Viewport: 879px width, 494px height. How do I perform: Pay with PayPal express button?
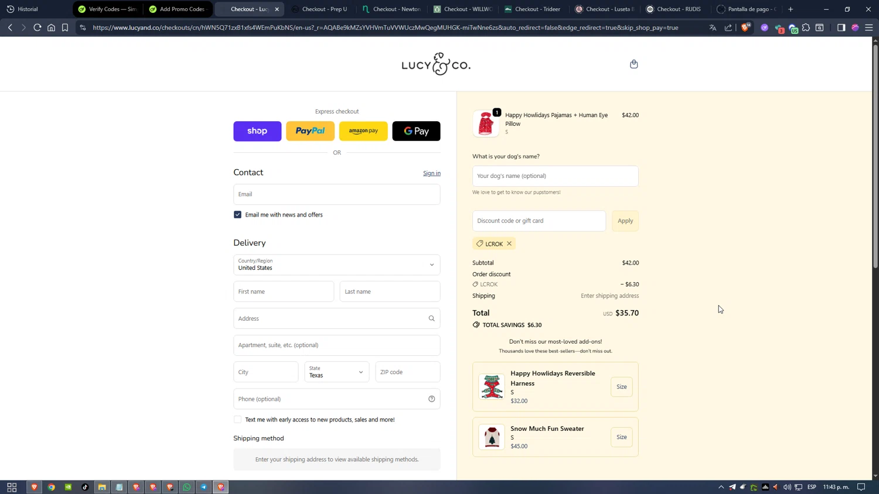click(311, 131)
